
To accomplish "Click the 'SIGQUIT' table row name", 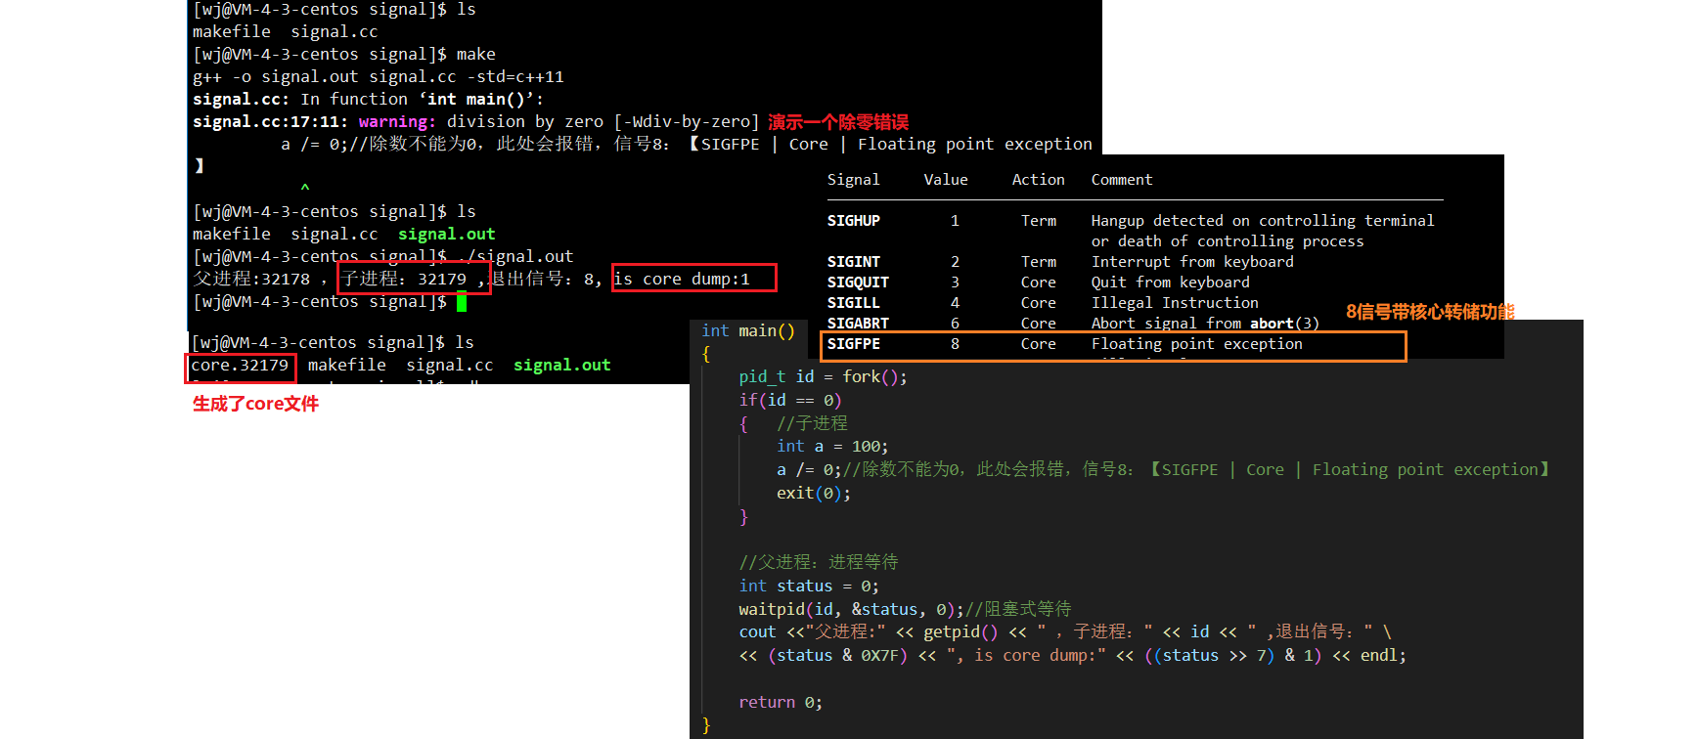I will [858, 283].
